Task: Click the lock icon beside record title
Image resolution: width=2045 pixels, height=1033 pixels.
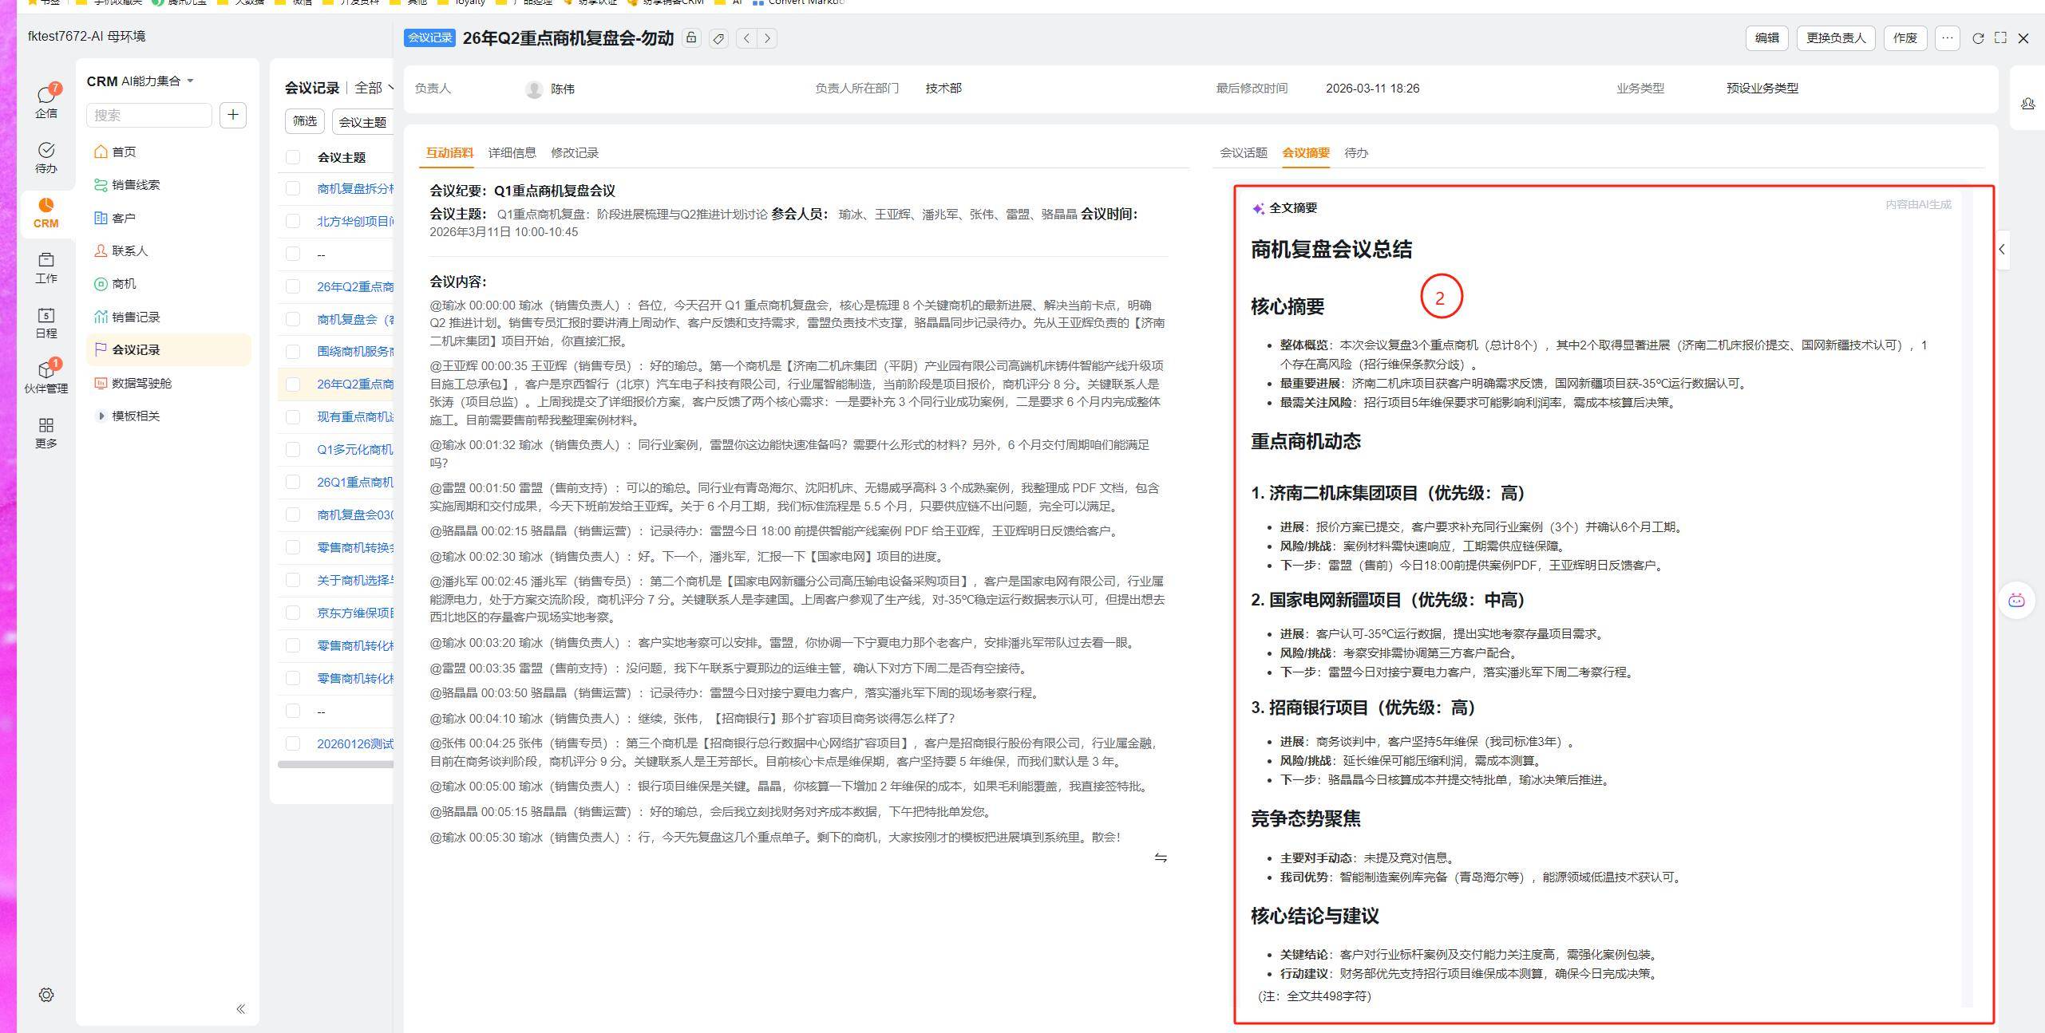Action: pos(691,38)
